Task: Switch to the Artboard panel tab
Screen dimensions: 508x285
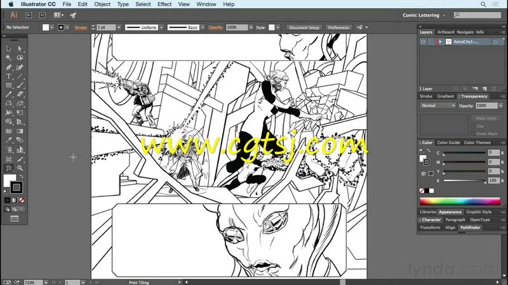Action: click(x=446, y=32)
